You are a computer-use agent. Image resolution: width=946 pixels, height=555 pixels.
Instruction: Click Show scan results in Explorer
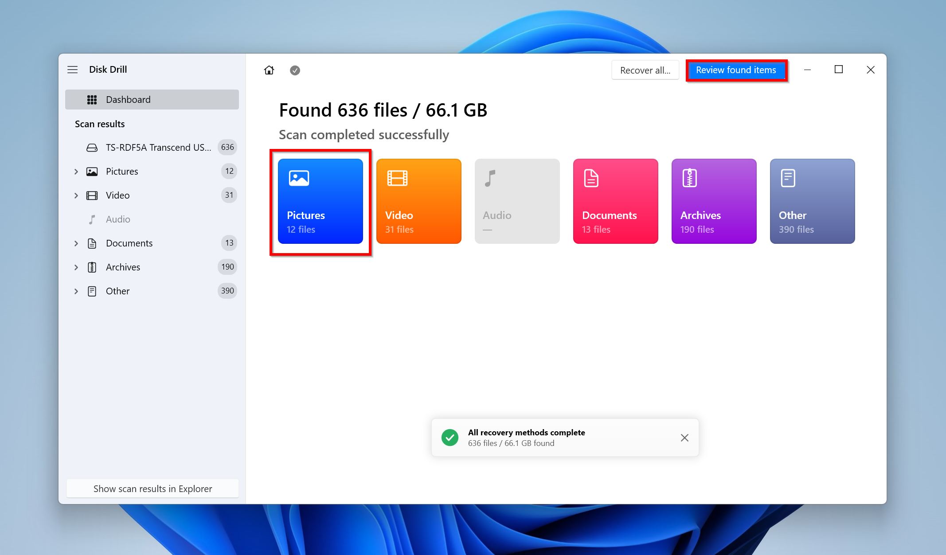coord(152,489)
